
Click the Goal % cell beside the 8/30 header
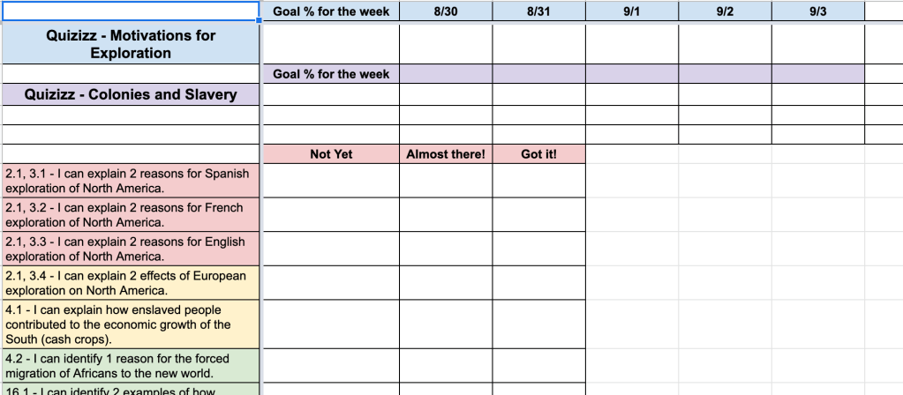point(331,11)
